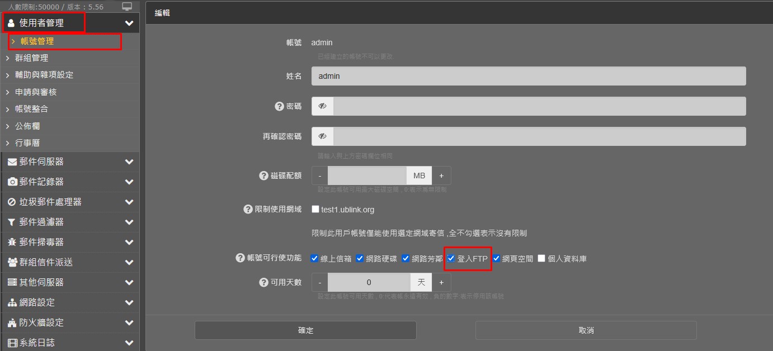Increase 磁碟配額 with plus button
This screenshot has height=351, width=773.
[x=441, y=175]
